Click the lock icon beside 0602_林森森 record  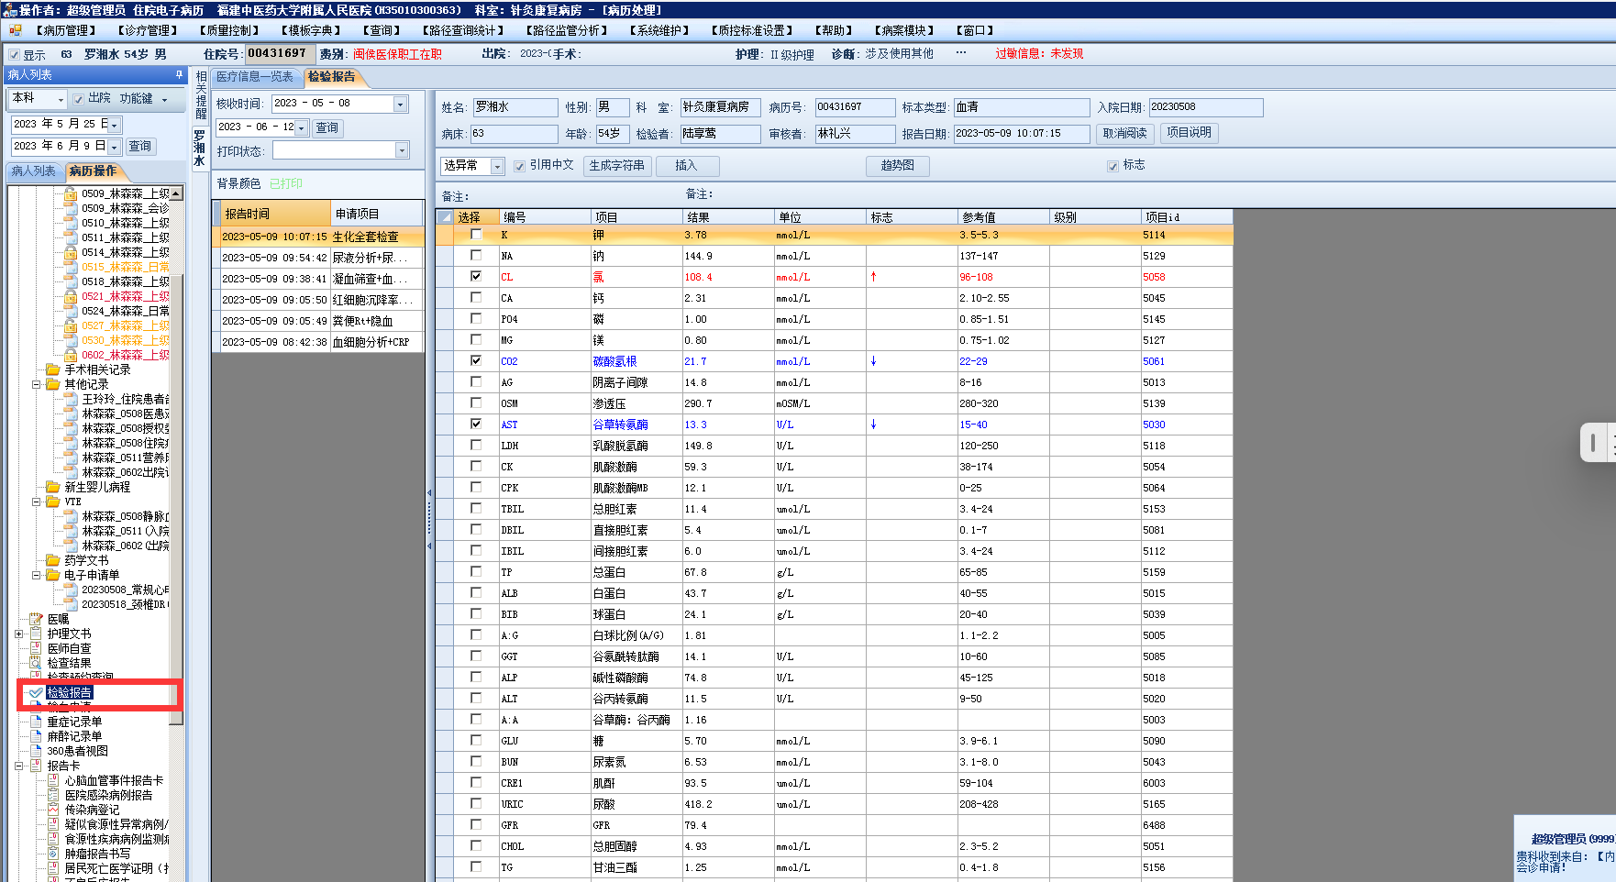71,355
